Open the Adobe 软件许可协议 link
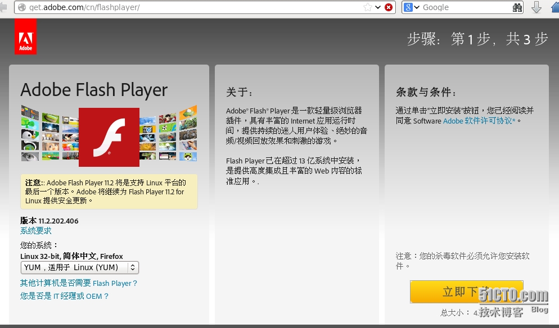Screen dimensions: 559x328 pos(479,121)
